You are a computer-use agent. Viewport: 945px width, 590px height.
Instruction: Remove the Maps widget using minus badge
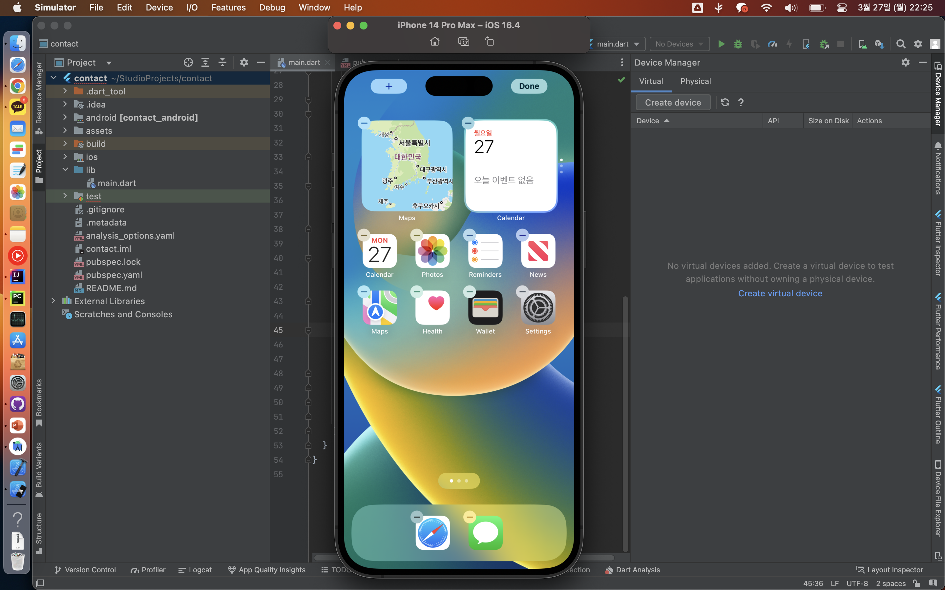[364, 123]
